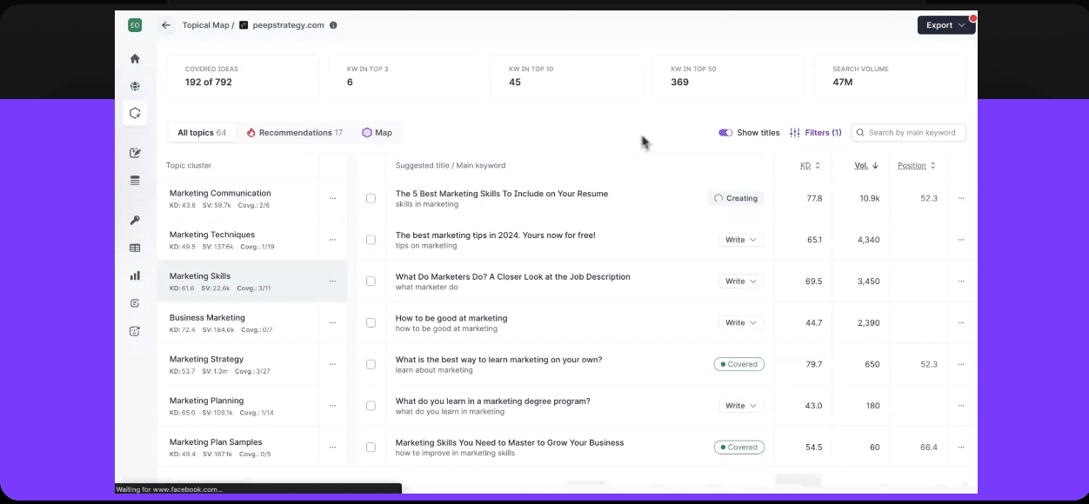Sort by the Position column header
The image size is (1089, 504).
[x=916, y=165]
